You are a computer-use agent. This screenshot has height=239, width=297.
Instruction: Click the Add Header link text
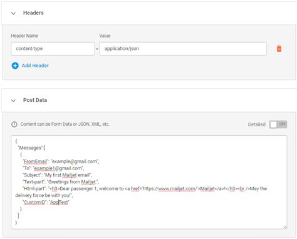[x=35, y=66]
